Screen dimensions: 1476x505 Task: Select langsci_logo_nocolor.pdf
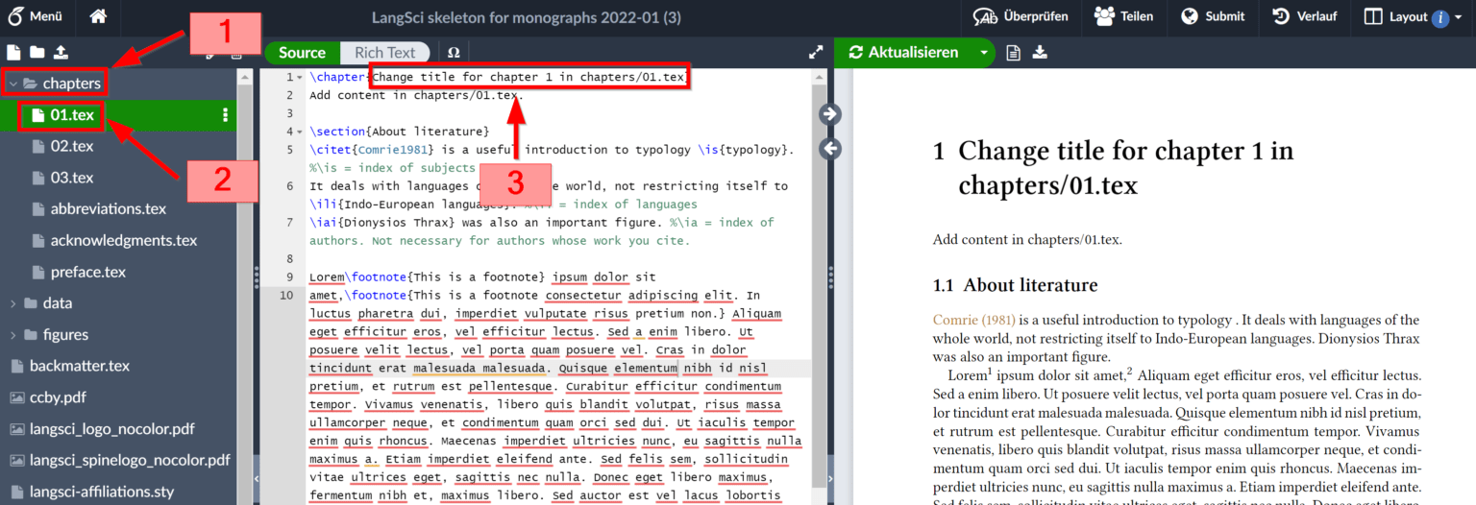[x=112, y=428]
